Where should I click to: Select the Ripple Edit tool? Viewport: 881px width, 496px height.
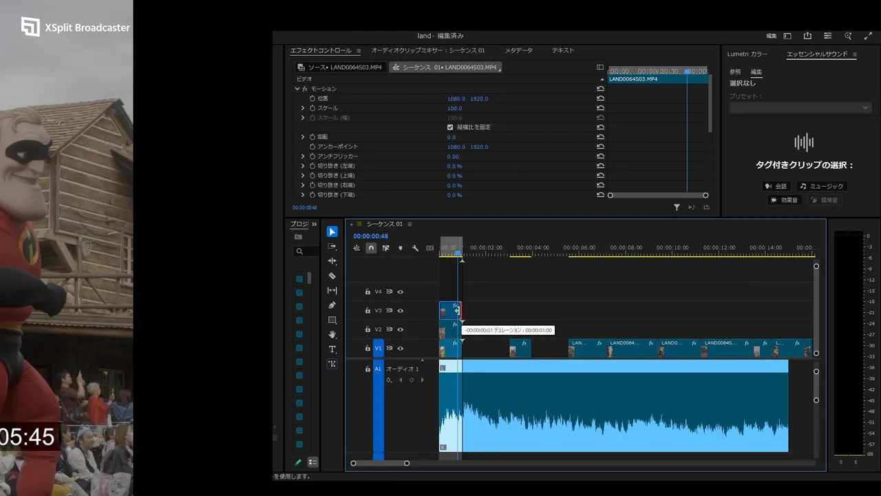pos(332,261)
